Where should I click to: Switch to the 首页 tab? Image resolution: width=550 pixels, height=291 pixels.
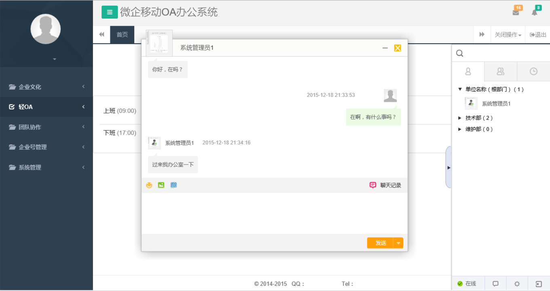click(122, 35)
